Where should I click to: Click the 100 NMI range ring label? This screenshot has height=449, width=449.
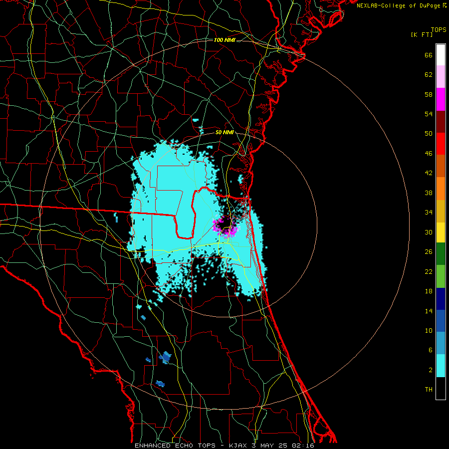click(x=225, y=40)
